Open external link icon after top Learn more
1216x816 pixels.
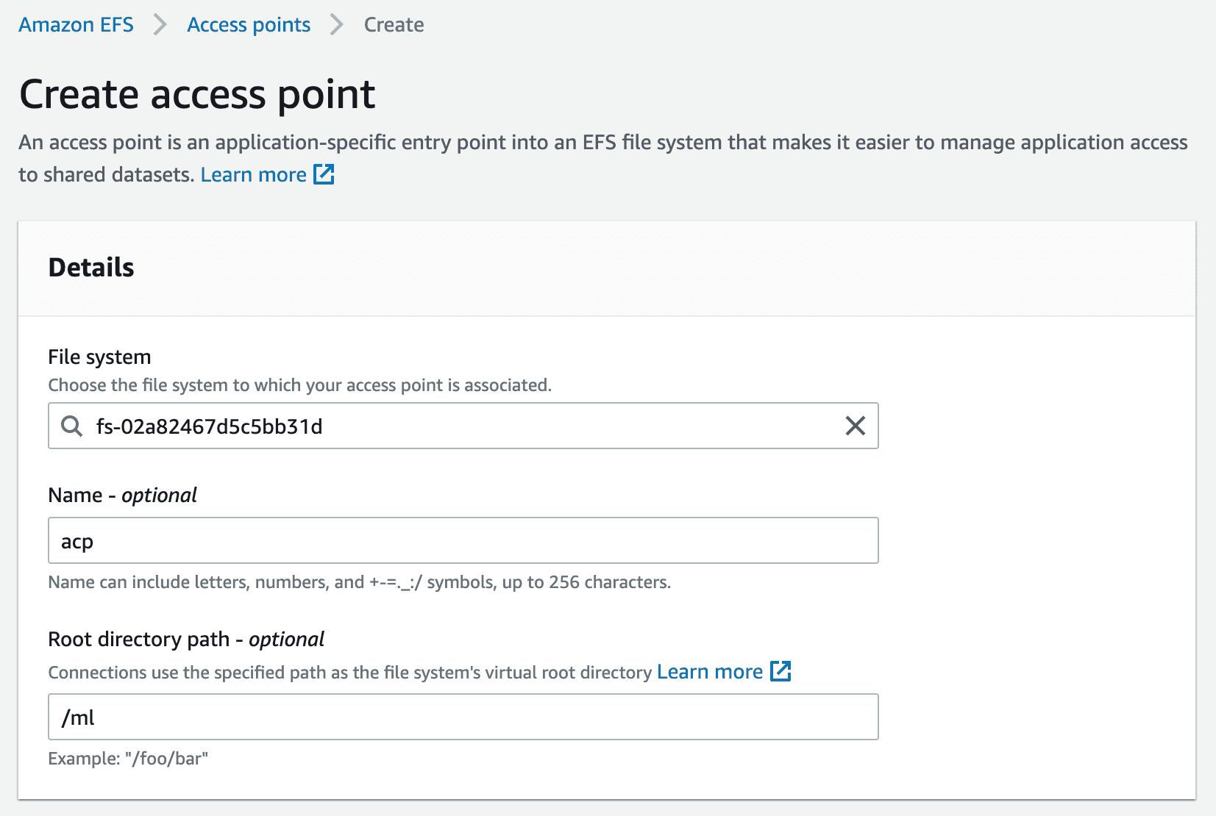point(324,174)
